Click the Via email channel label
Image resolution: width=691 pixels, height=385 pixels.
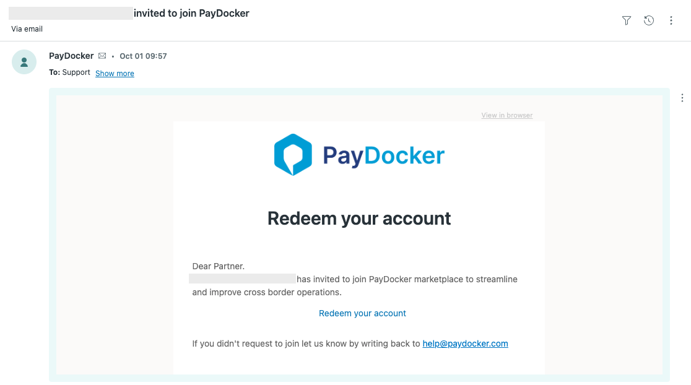click(27, 29)
